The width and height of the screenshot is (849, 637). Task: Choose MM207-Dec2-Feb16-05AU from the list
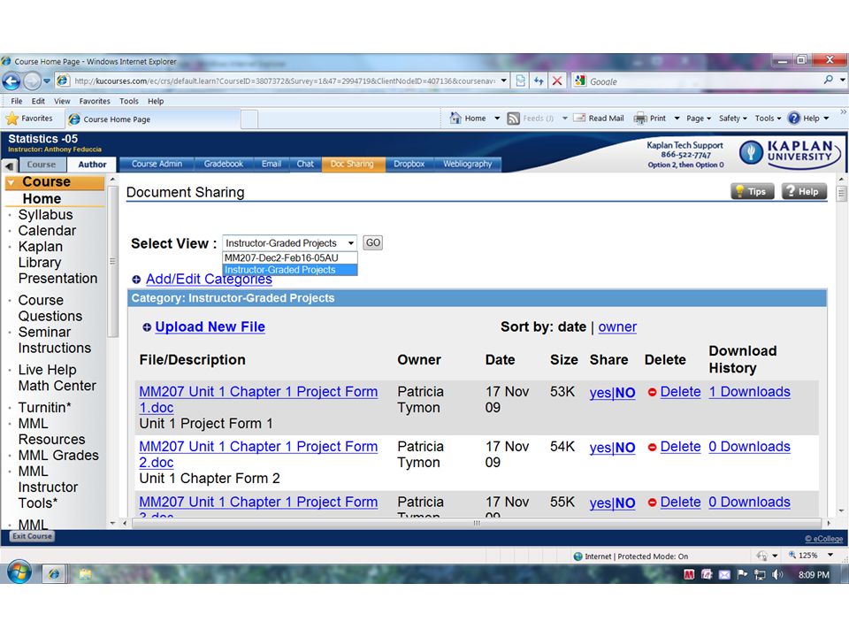[290, 257]
